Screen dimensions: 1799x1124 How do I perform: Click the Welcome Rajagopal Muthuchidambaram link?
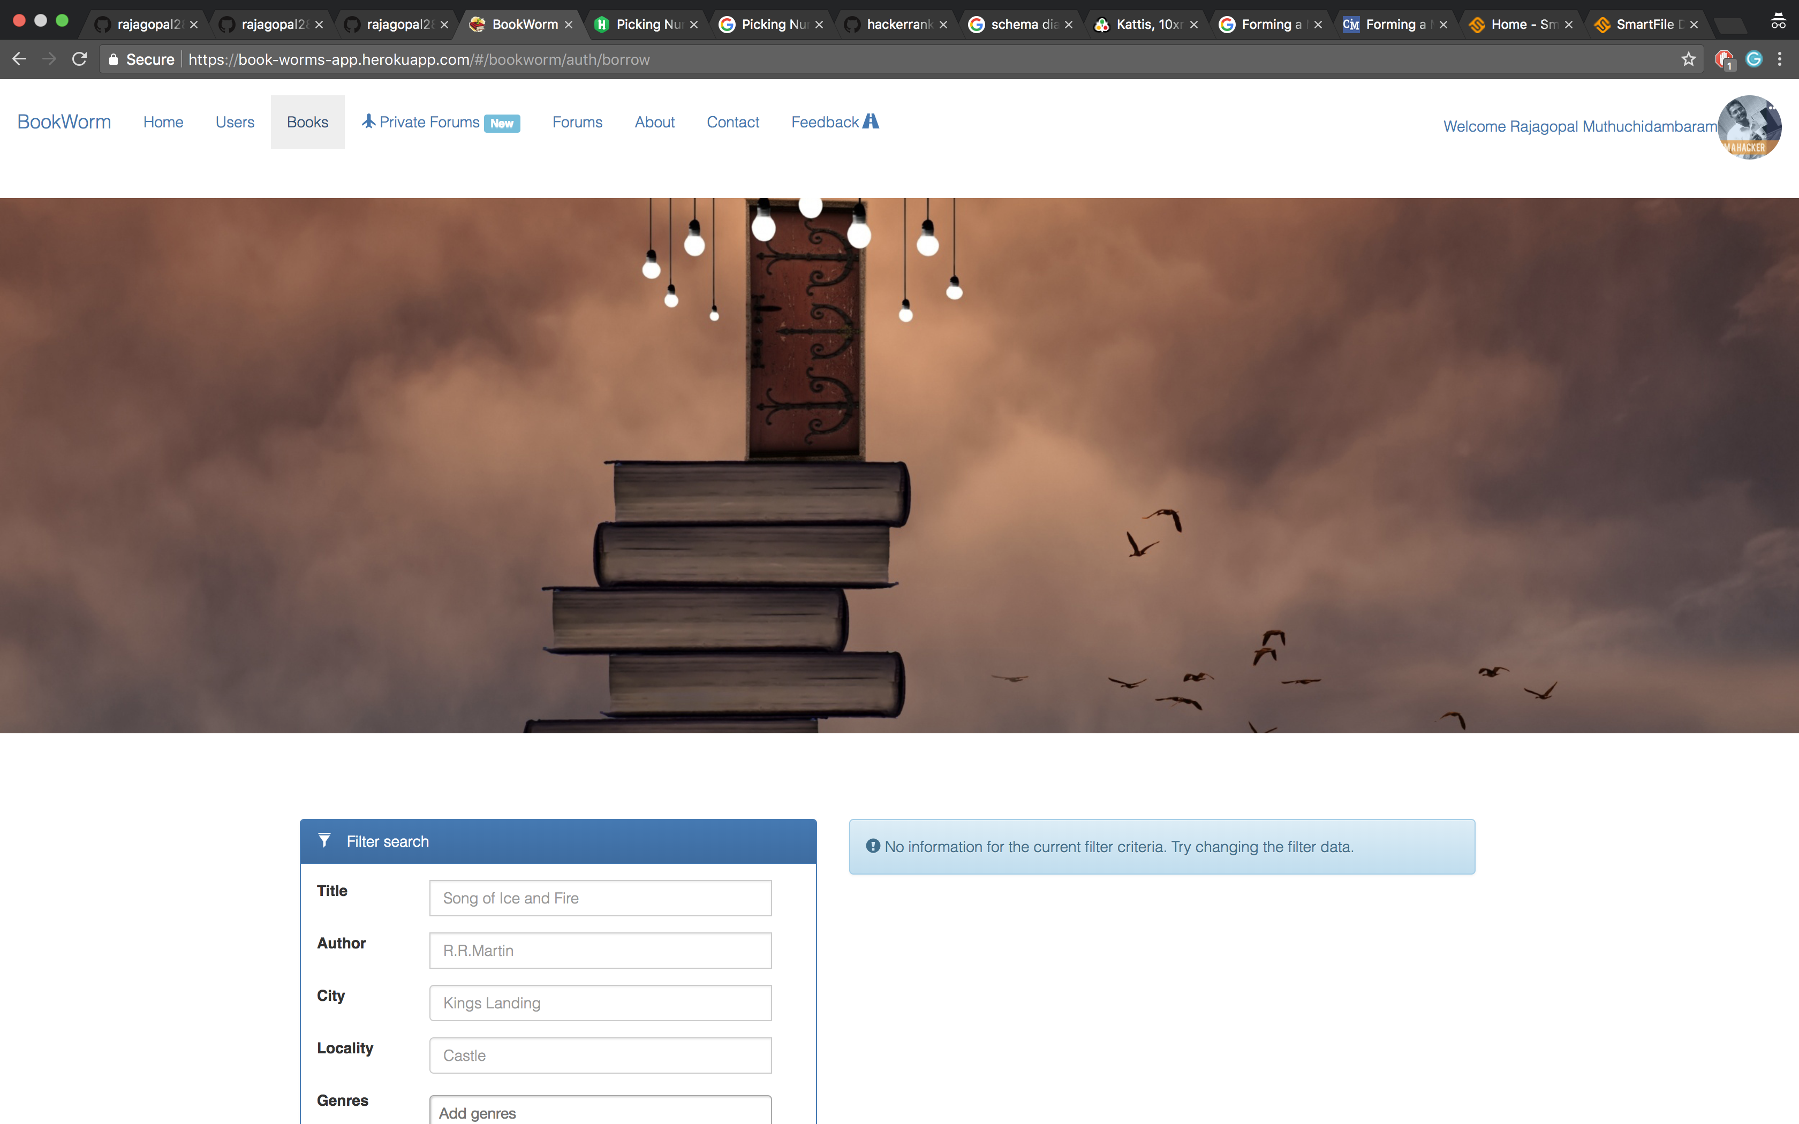coord(1579,126)
